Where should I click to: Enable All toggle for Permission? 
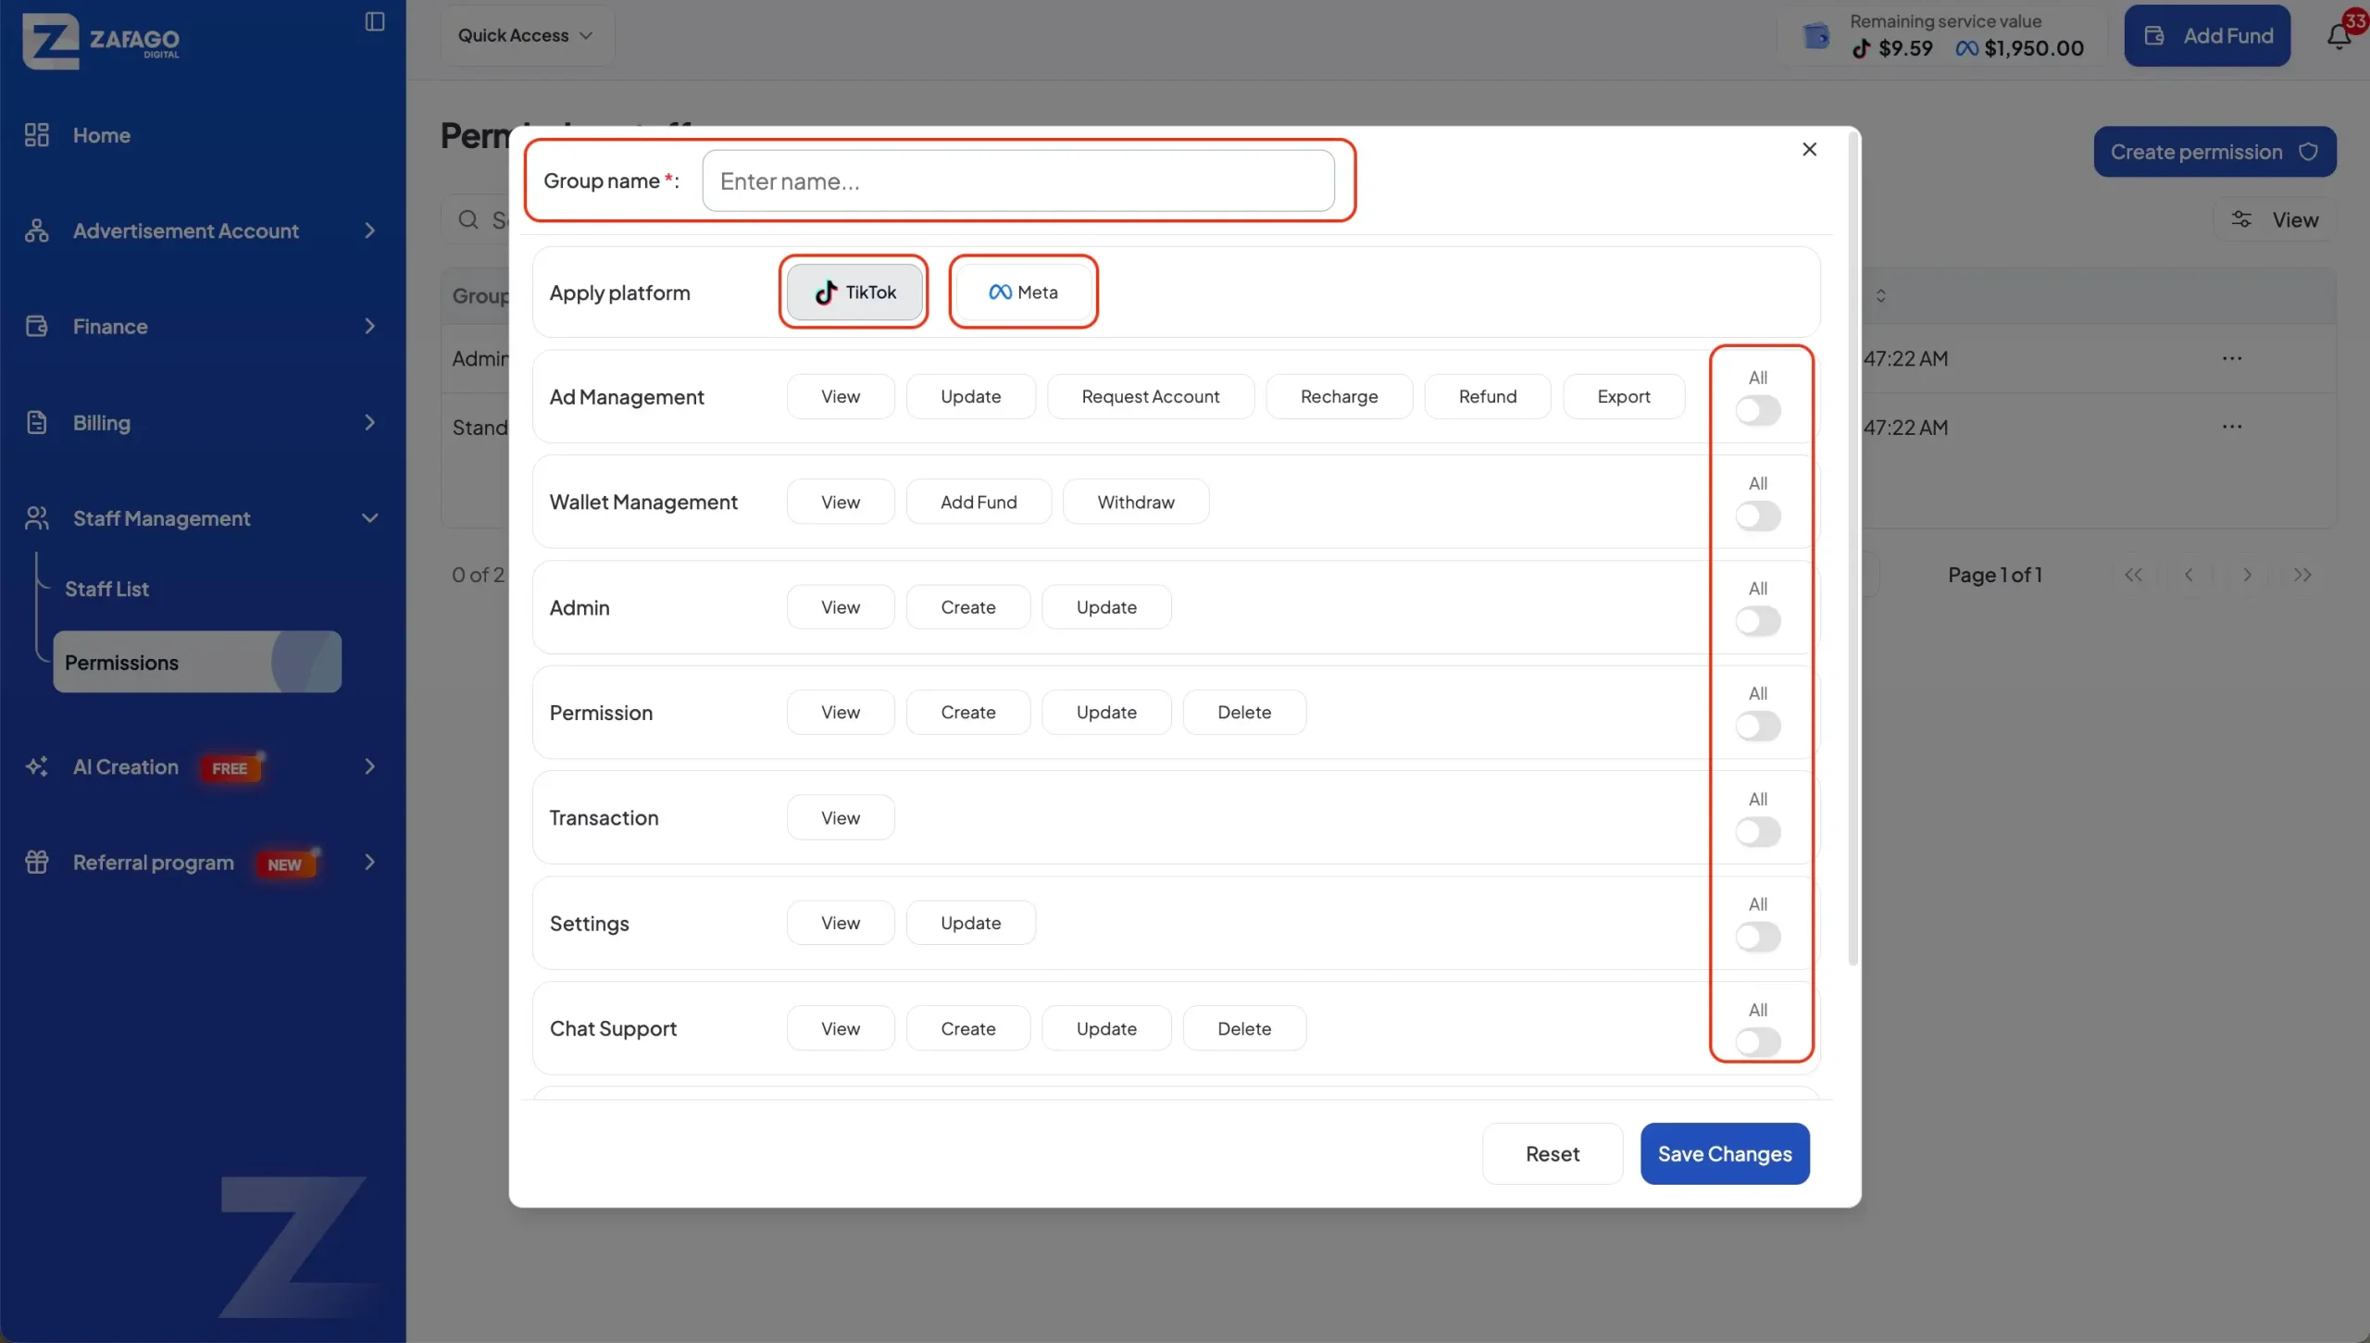click(1758, 726)
